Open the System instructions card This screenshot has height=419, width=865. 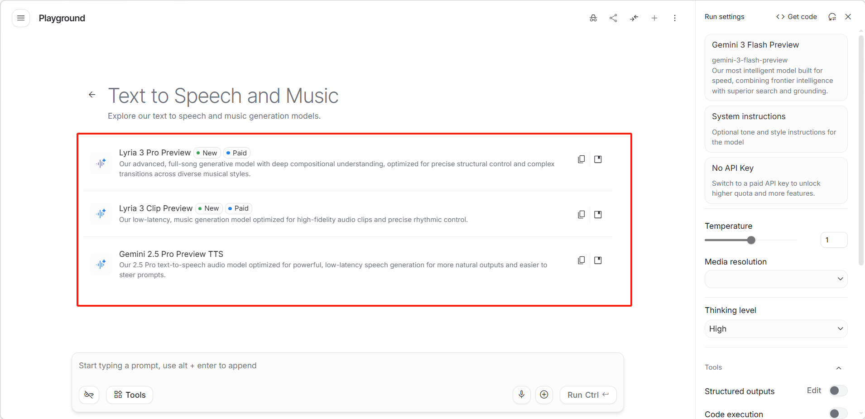776,129
